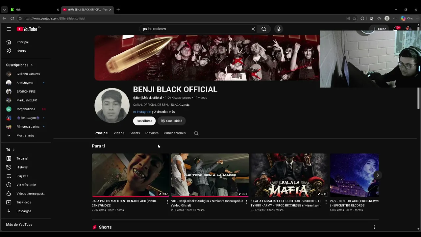Reload the page with the refresh icon
Viewport: 421px width, 237px height.
pos(12,18)
